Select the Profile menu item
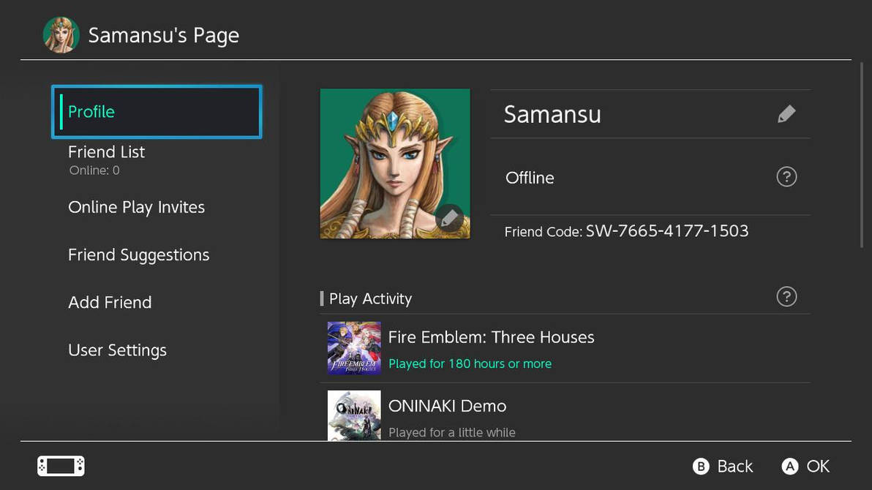 [x=157, y=112]
